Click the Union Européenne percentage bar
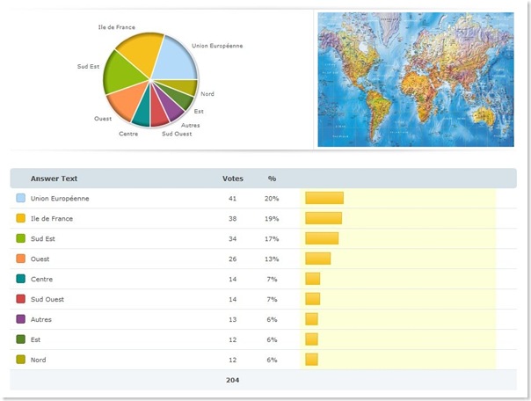The width and height of the screenshot is (531, 401). click(x=324, y=198)
